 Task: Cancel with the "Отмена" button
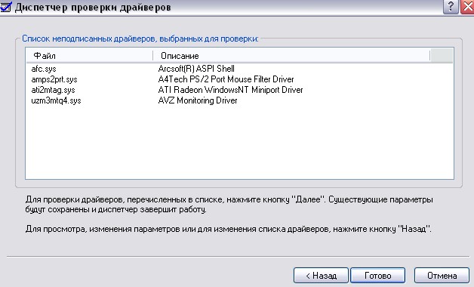(x=442, y=276)
